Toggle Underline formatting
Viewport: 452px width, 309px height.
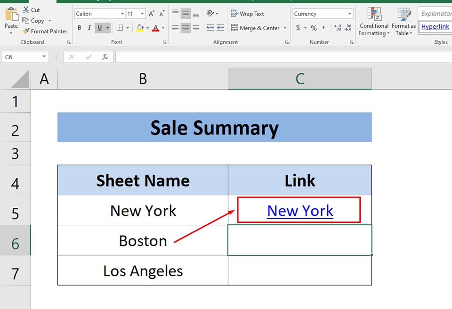pos(100,28)
